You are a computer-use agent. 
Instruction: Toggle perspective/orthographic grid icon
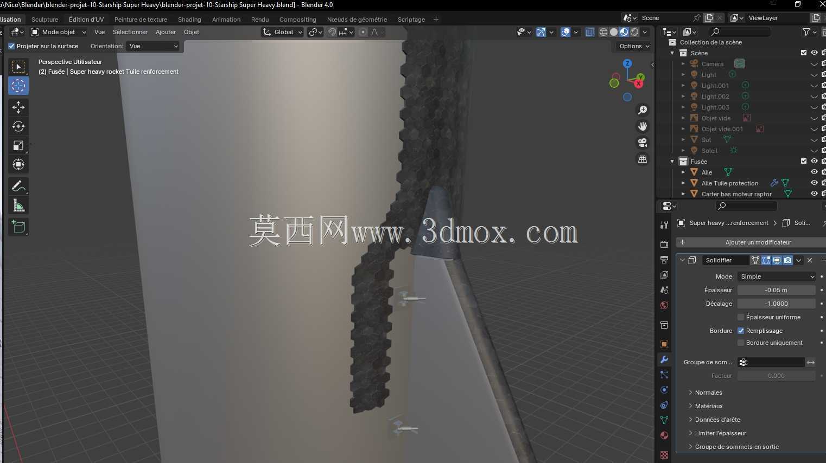click(643, 159)
